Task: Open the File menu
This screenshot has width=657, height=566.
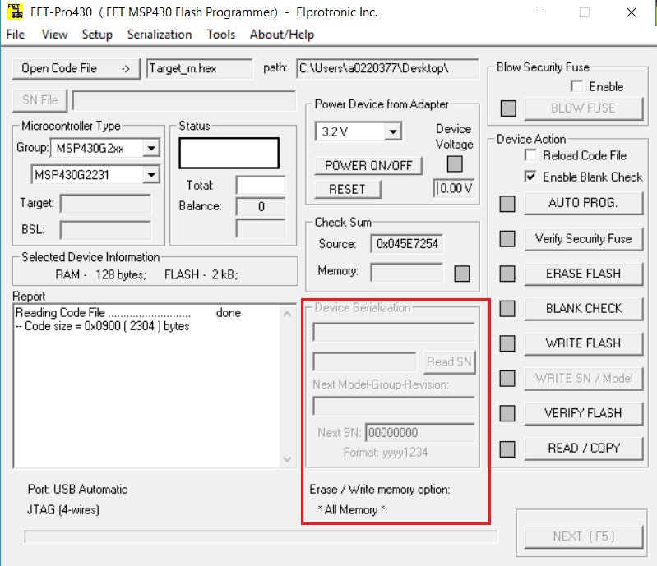Action: (16, 35)
